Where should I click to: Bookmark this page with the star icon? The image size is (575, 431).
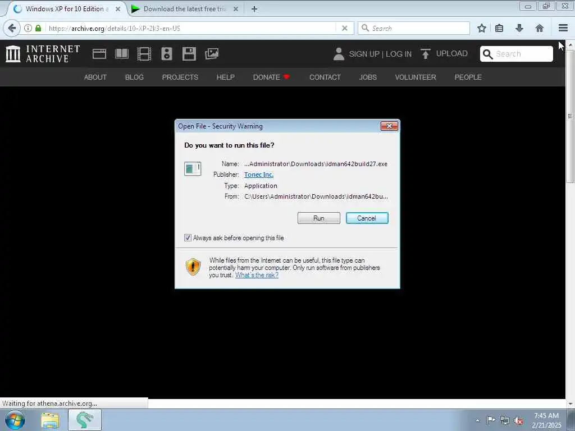click(481, 28)
